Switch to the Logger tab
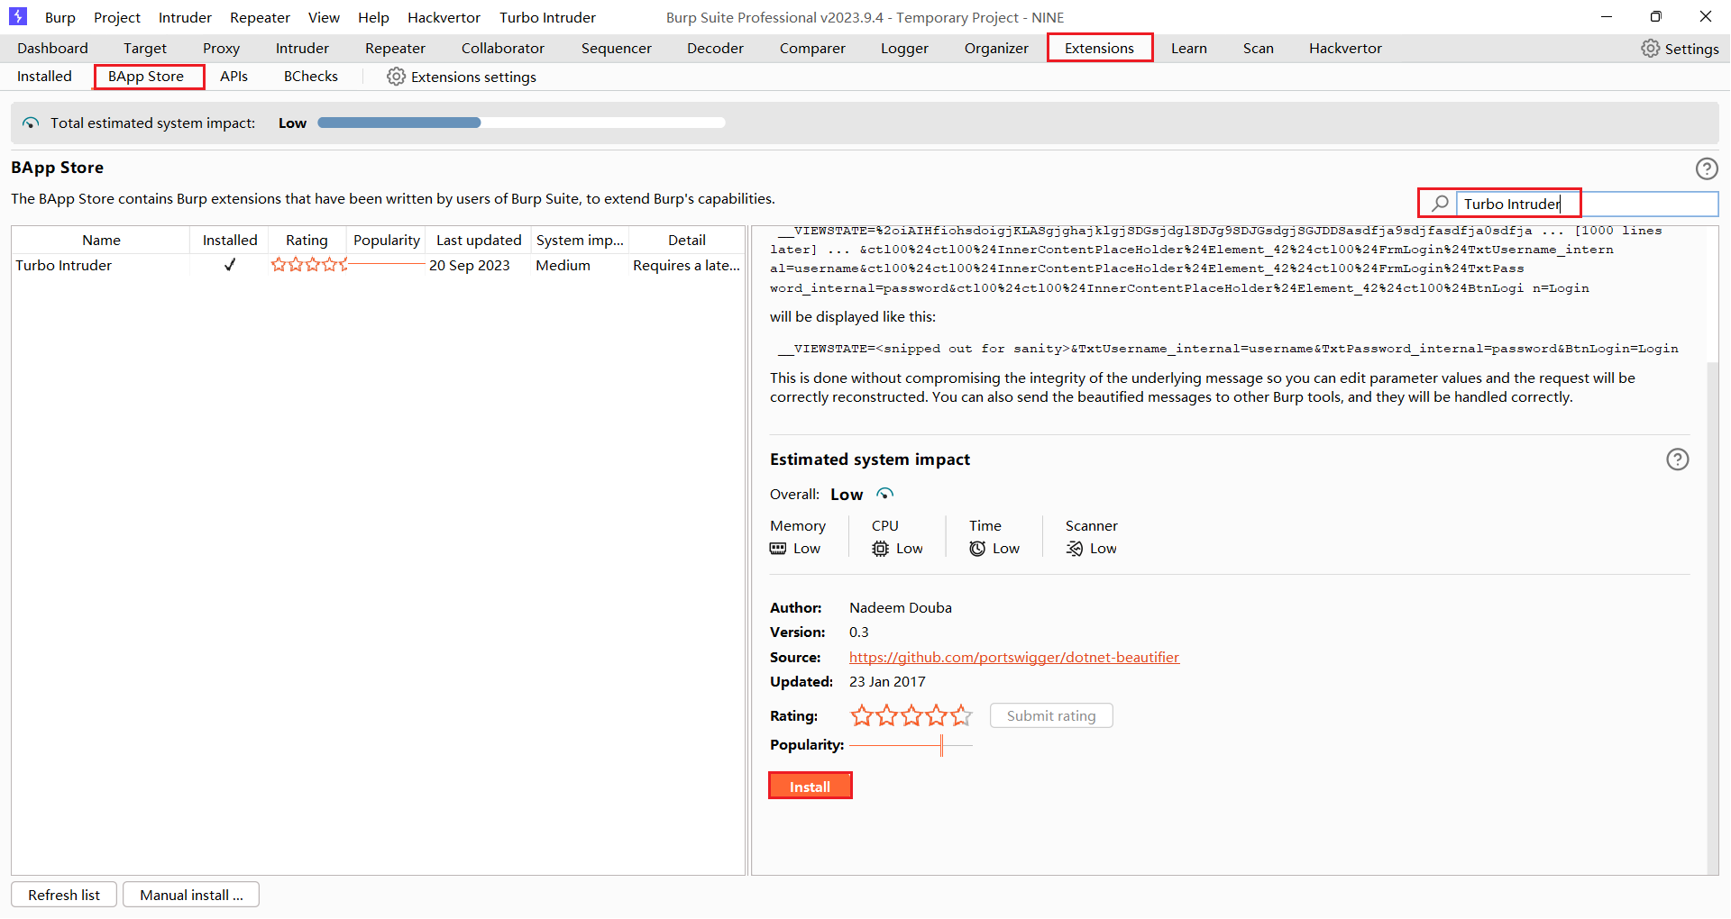Screen dimensions: 1731x919 point(904,49)
